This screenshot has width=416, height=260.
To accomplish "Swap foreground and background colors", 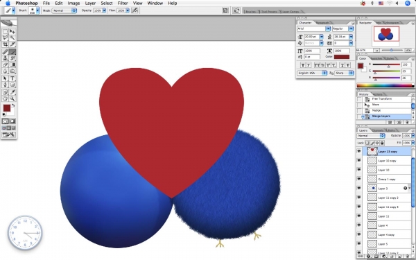I will point(13,105).
